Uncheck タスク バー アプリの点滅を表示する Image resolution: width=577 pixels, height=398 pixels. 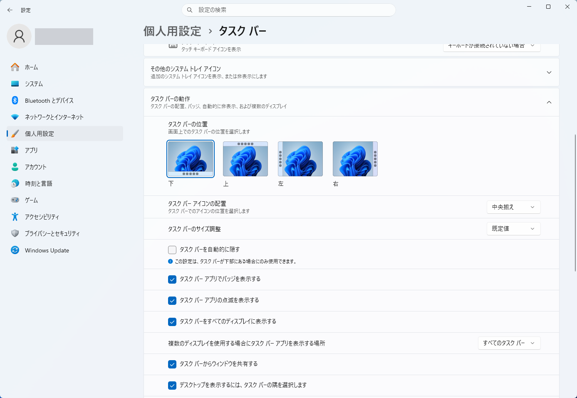[172, 301]
